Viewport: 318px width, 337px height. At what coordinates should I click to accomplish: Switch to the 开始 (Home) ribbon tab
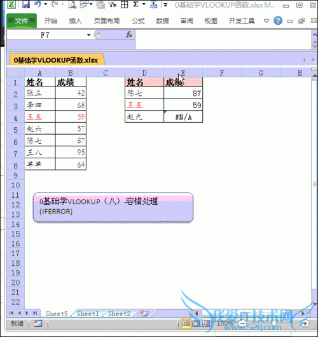(x=50, y=21)
